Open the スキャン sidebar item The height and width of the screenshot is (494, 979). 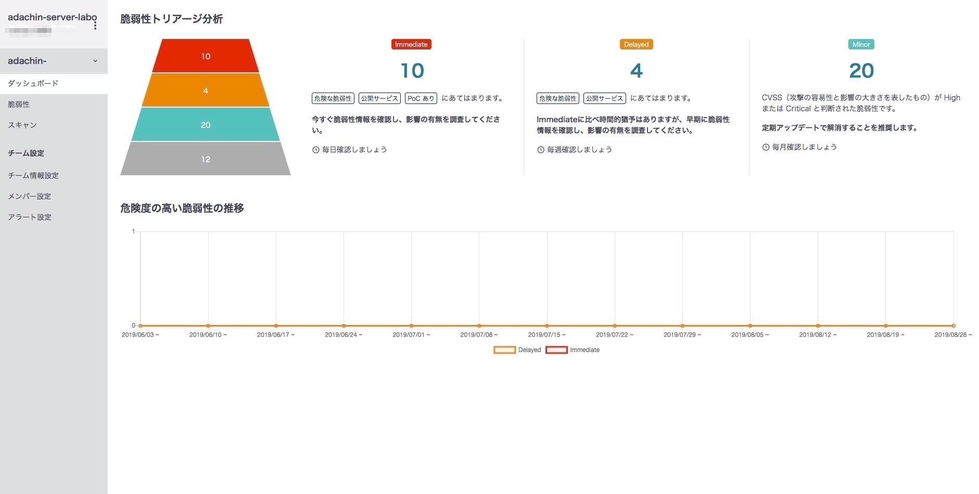[22, 125]
